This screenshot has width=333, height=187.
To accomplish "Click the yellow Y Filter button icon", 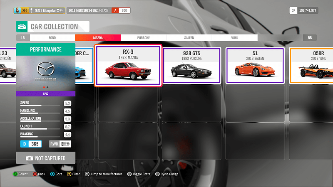I will point(69,174).
